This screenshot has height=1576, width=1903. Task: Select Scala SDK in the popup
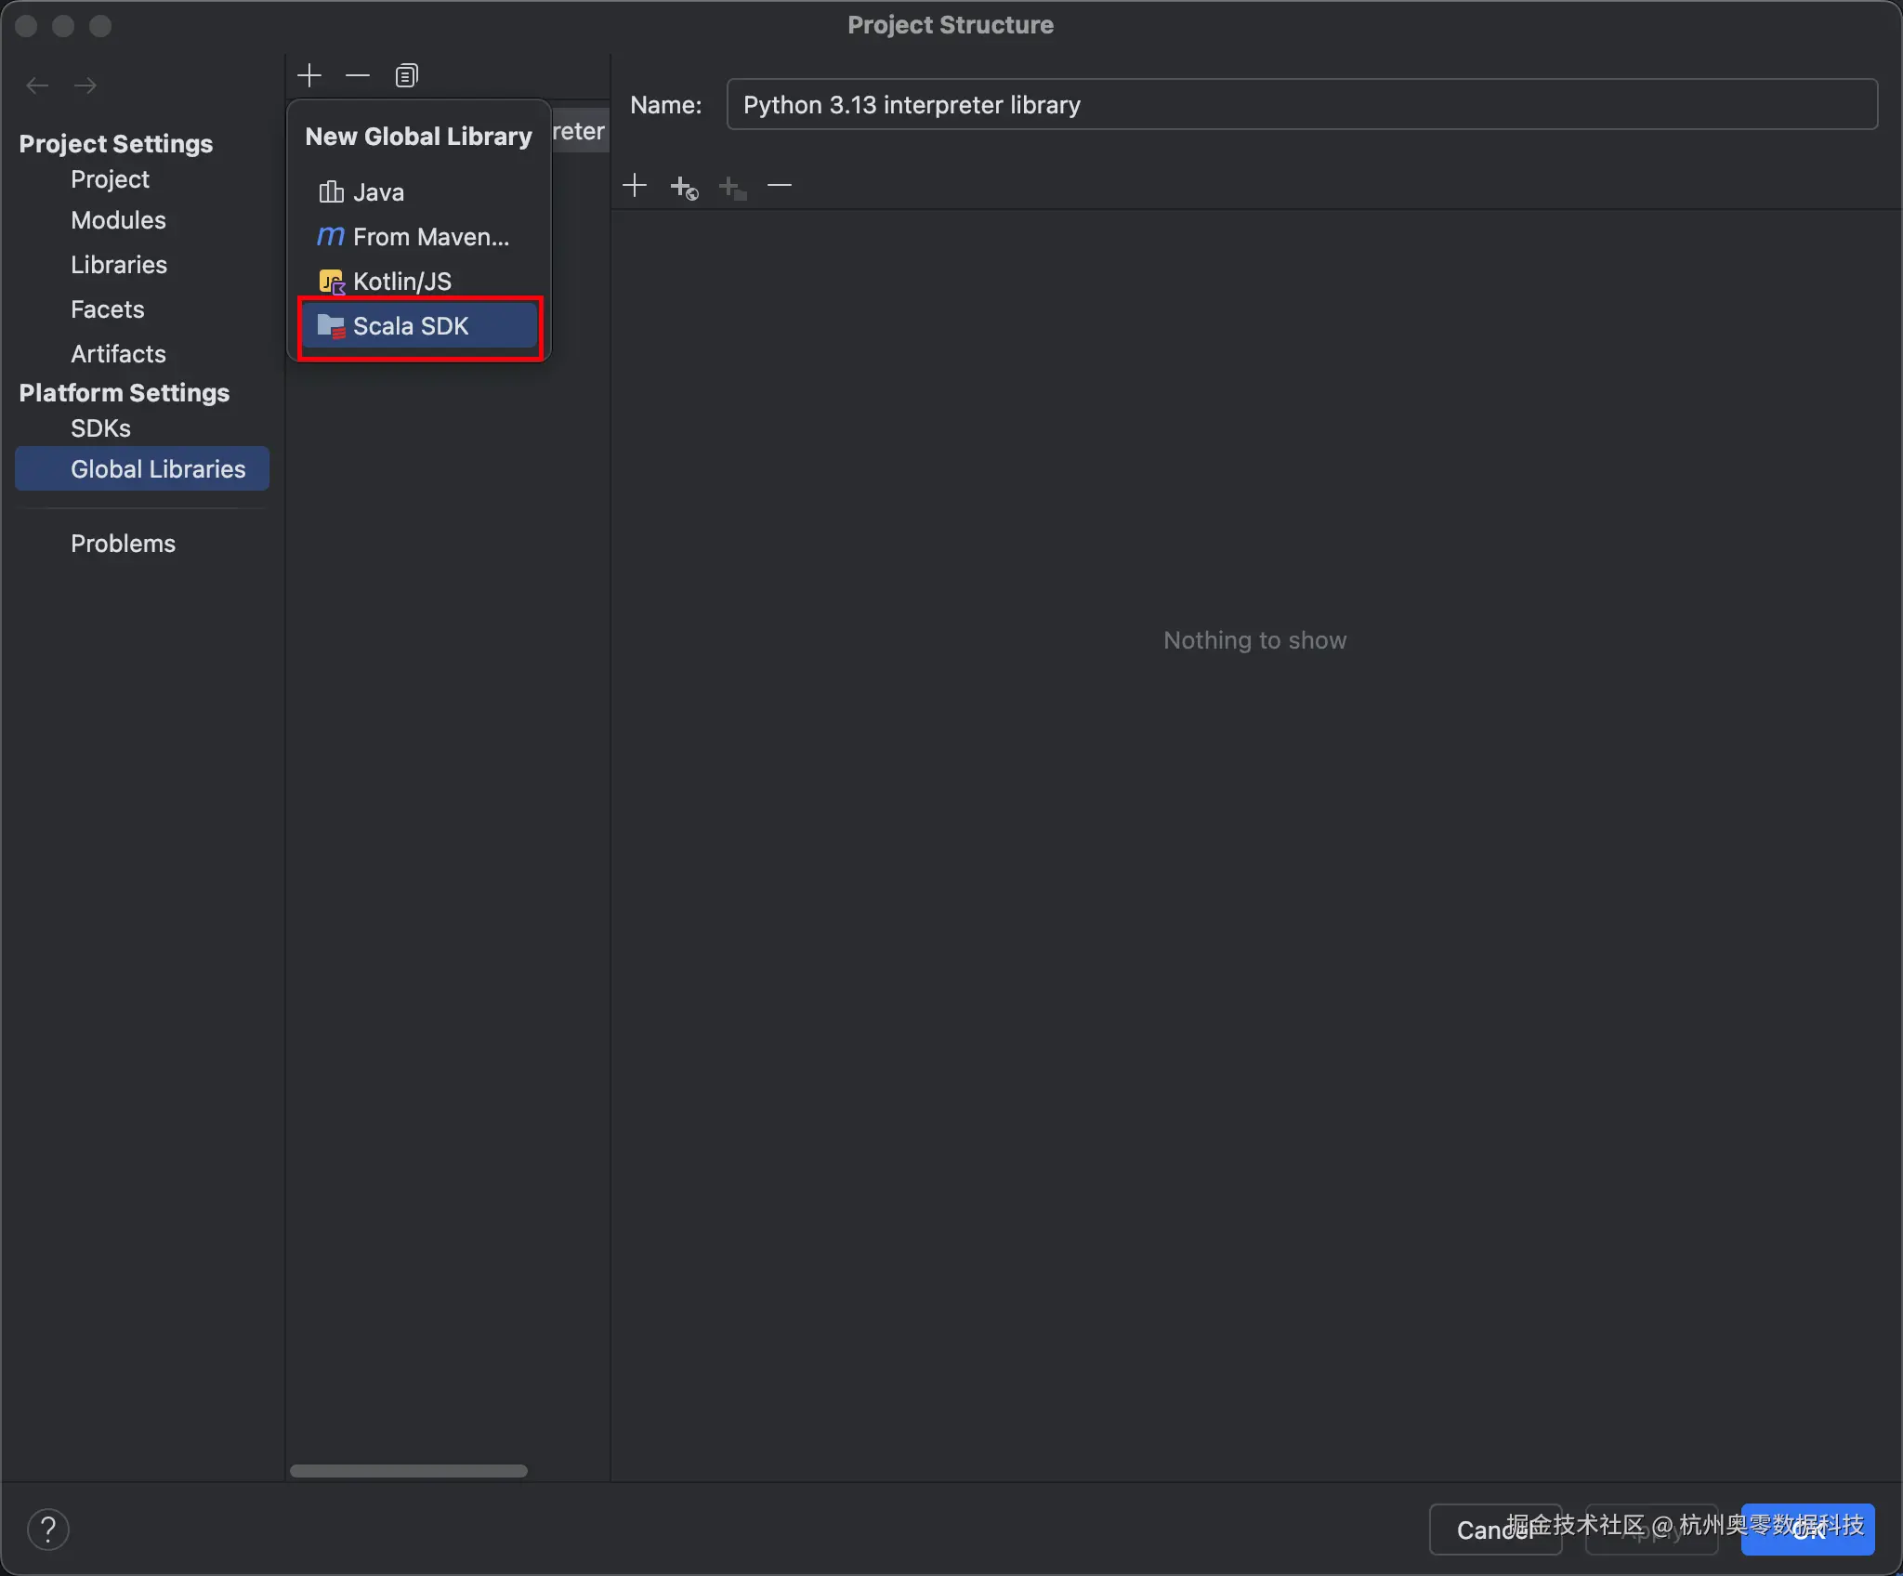click(x=411, y=326)
